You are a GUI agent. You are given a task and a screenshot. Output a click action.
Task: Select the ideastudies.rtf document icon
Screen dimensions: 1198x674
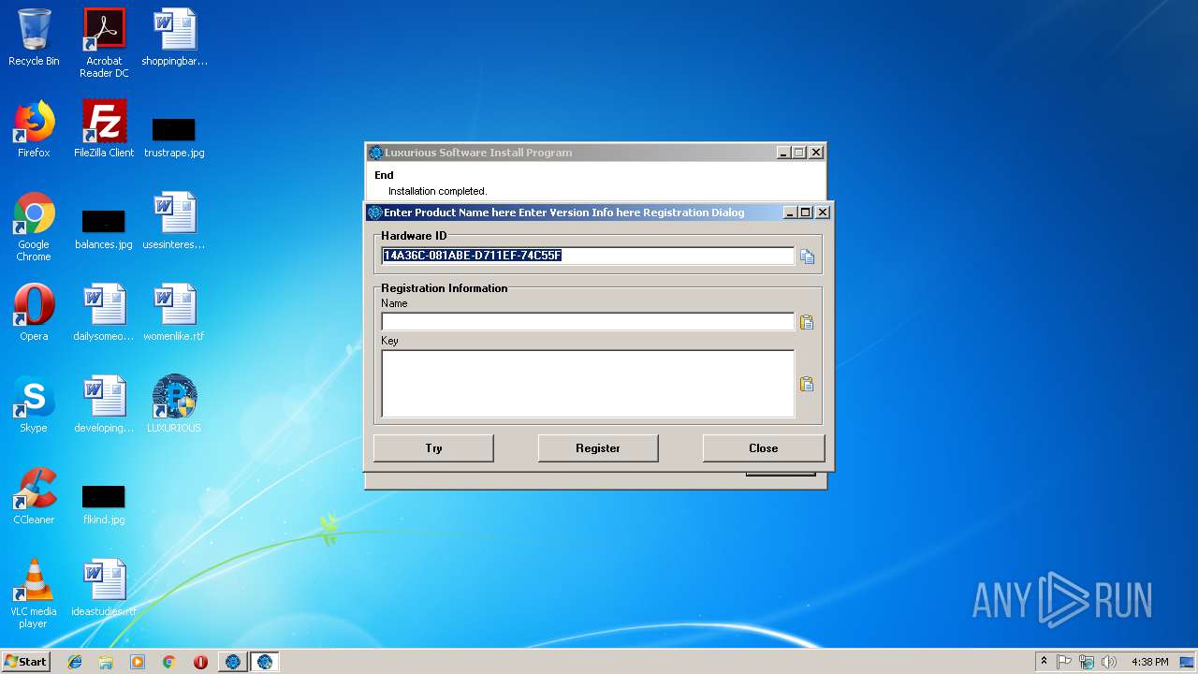click(x=104, y=588)
